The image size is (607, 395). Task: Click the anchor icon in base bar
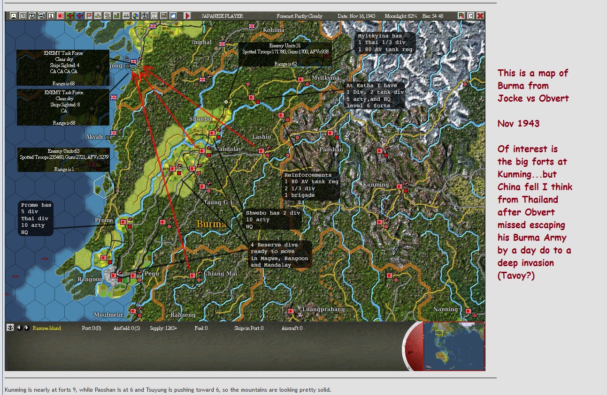point(10,328)
